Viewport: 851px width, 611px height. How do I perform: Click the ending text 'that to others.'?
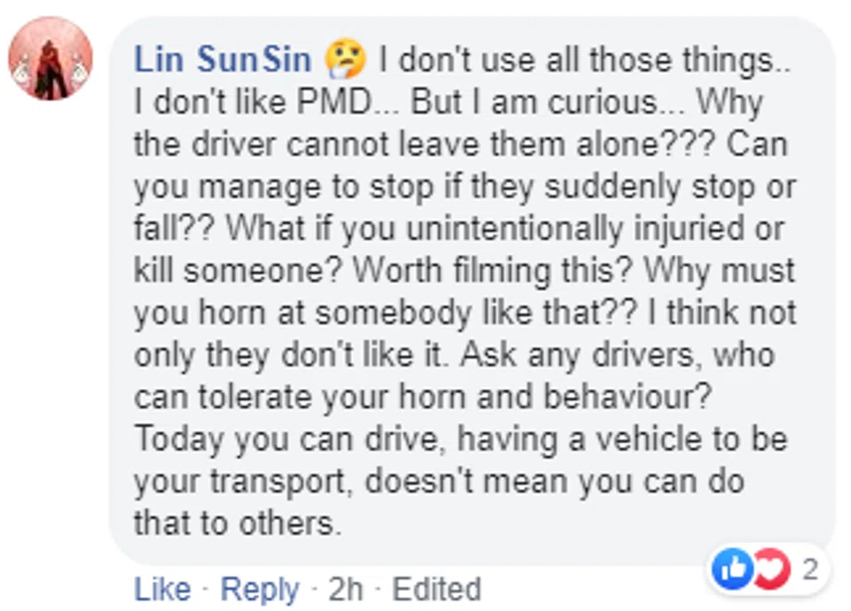pos(237,523)
